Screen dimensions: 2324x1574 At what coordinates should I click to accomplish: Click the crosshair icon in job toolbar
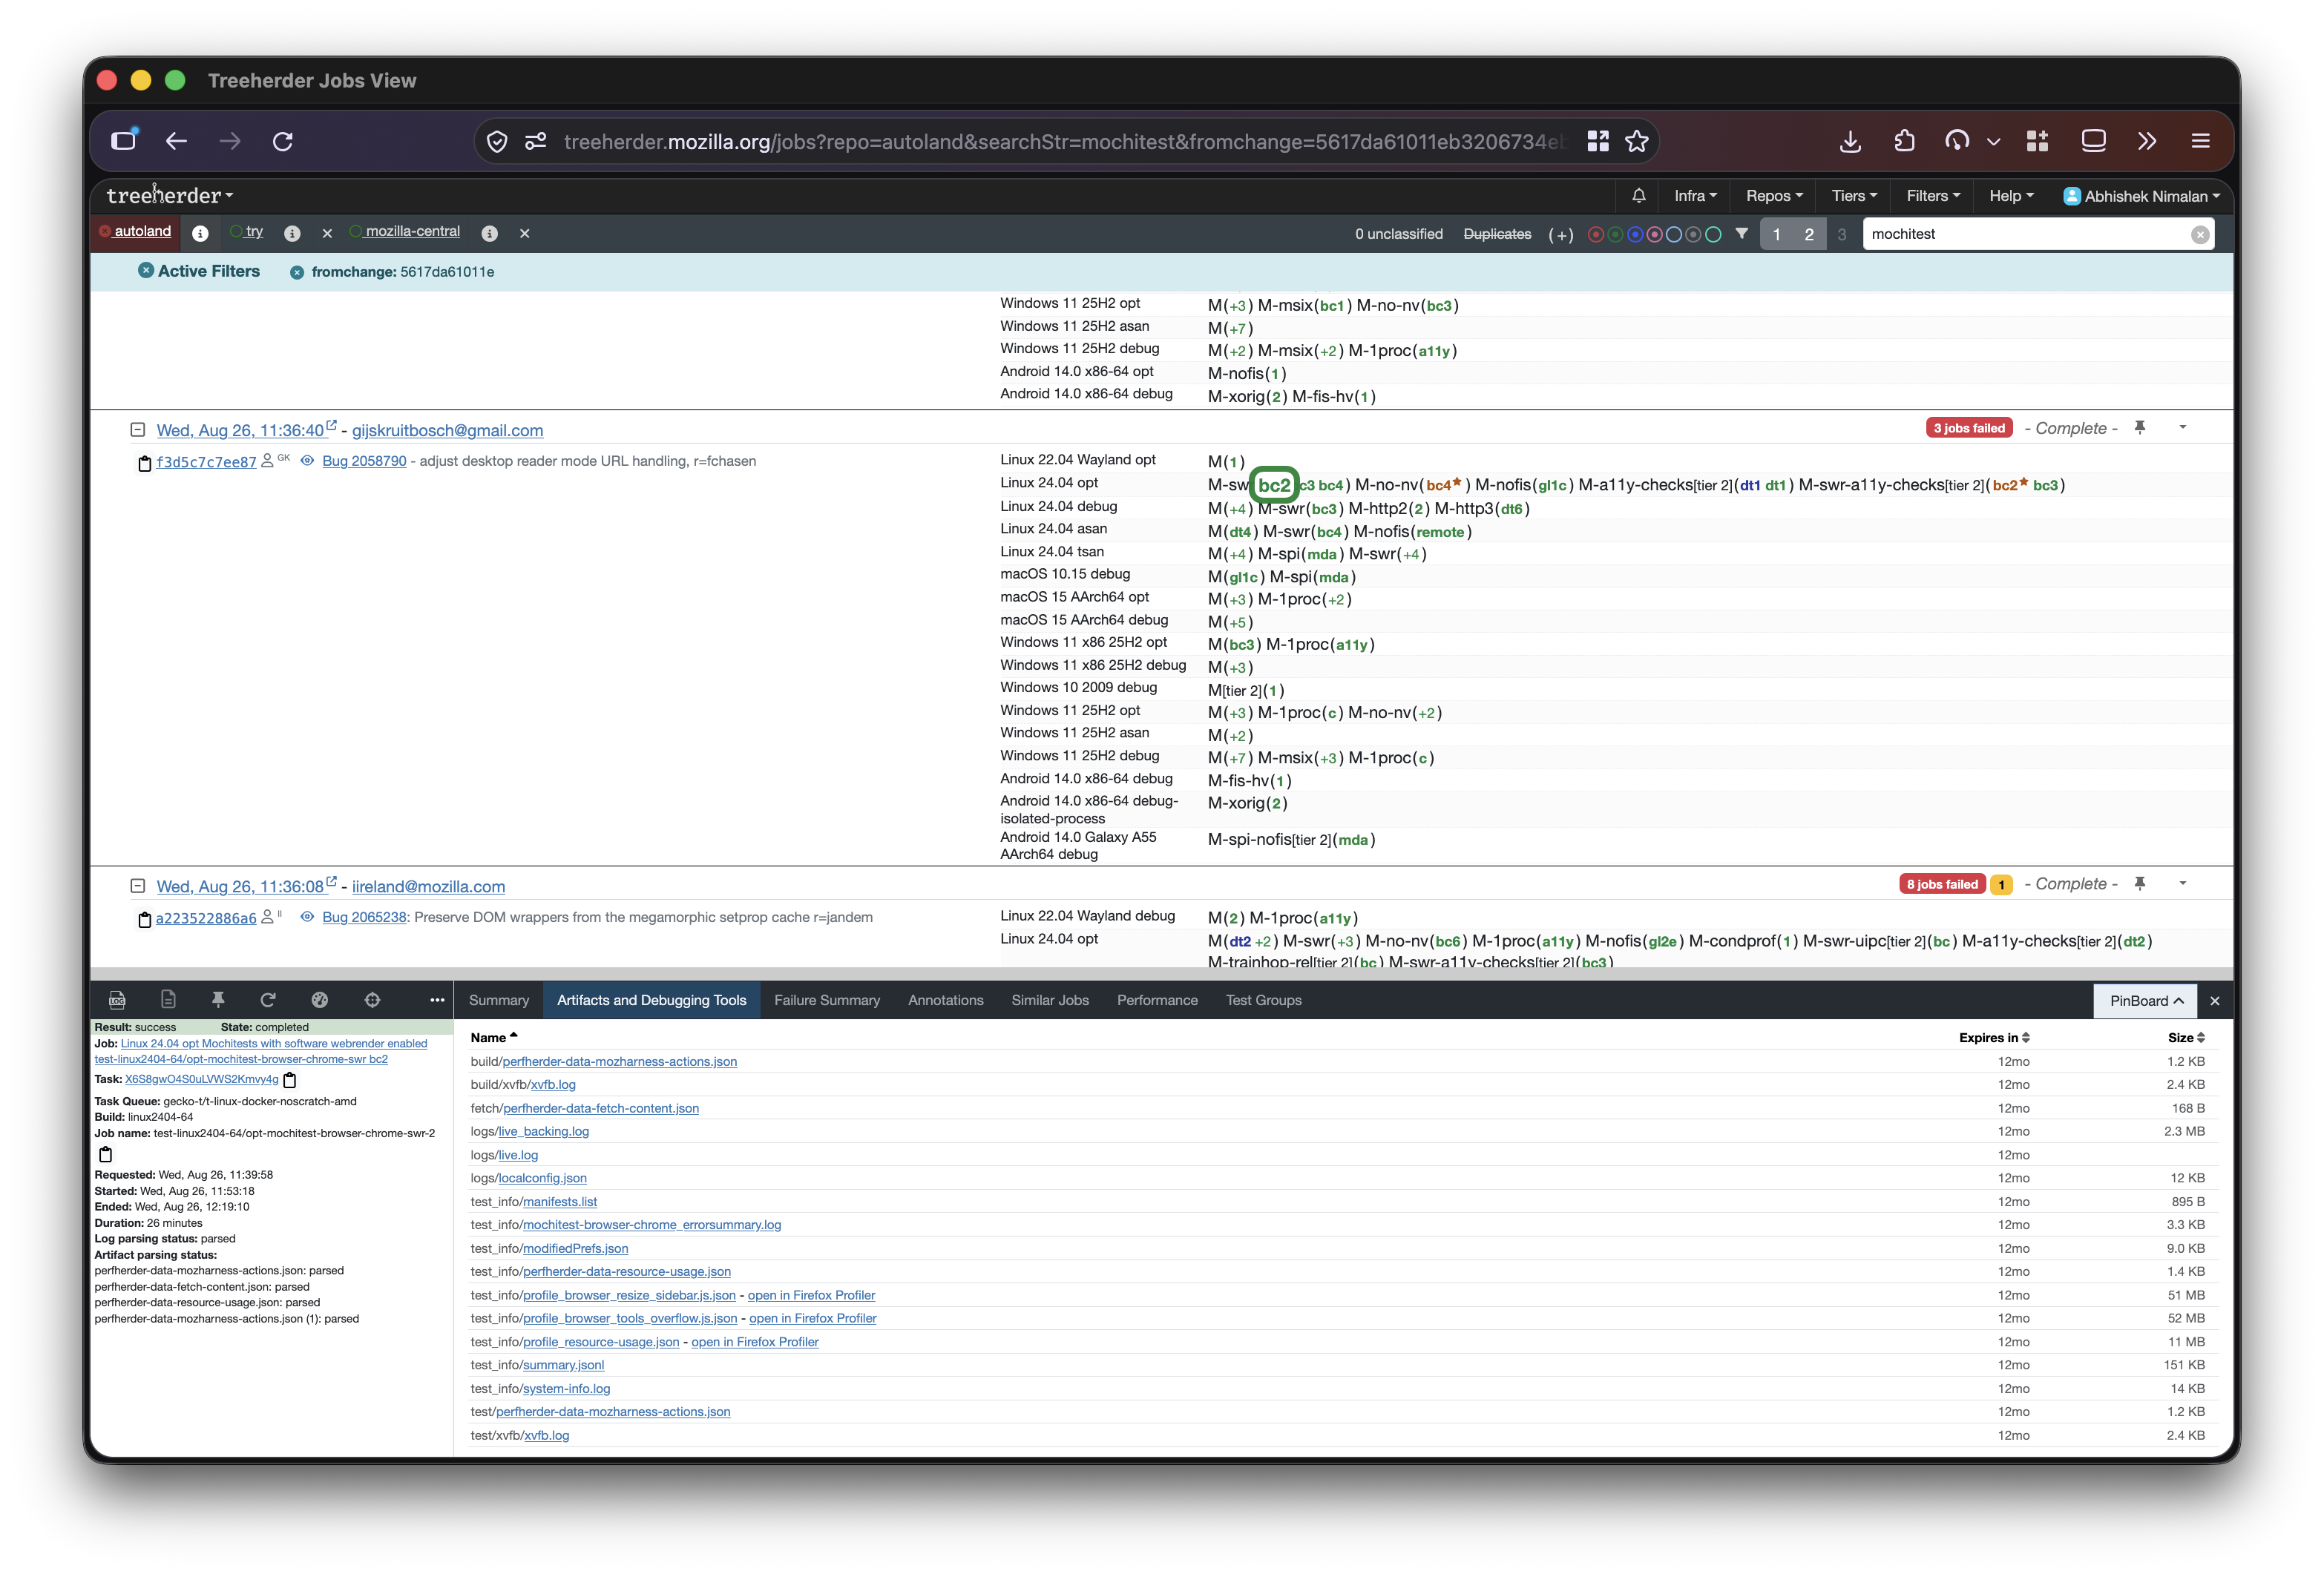(x=372, y=999)
